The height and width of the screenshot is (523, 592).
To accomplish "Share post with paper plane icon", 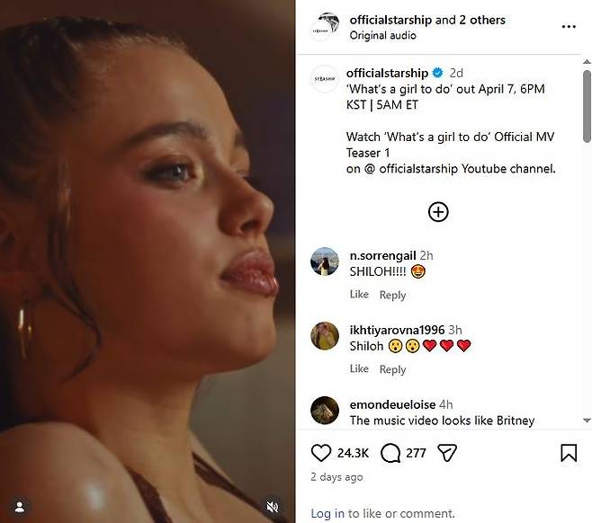I will tap(447, 453).
